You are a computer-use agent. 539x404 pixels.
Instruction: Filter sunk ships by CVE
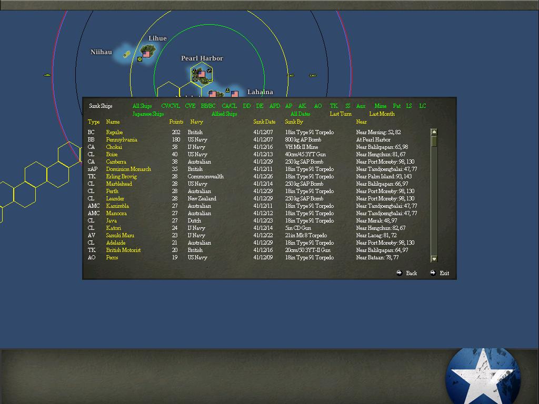[190, 106]
